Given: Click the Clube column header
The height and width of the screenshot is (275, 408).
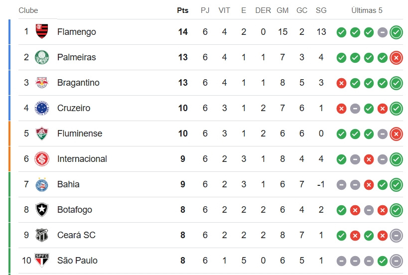Looking at the screenshot, I should click(x=28, y=10).
